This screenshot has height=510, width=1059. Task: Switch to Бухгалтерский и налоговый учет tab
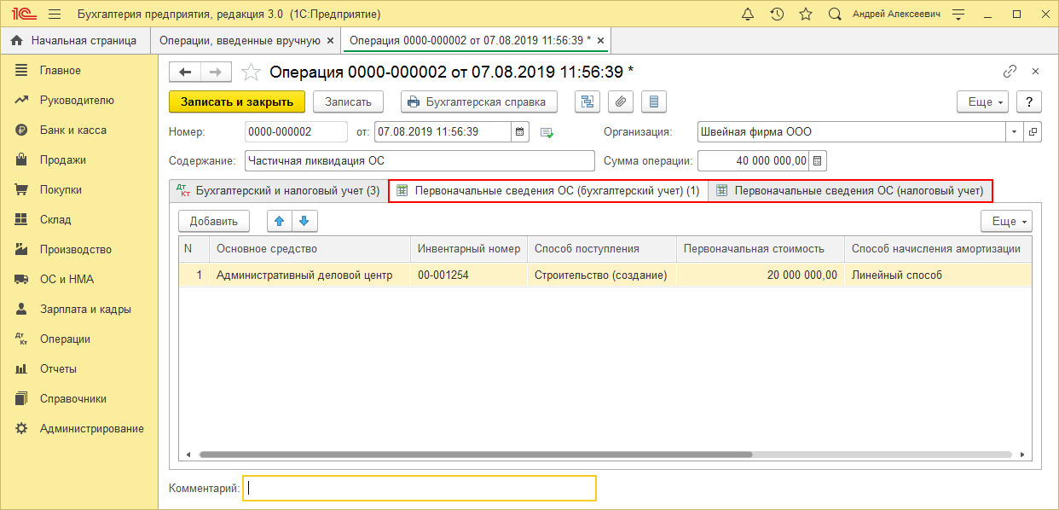click(278, 191)
